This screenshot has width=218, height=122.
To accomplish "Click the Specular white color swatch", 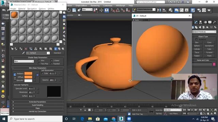I will [x=28, y=81].
